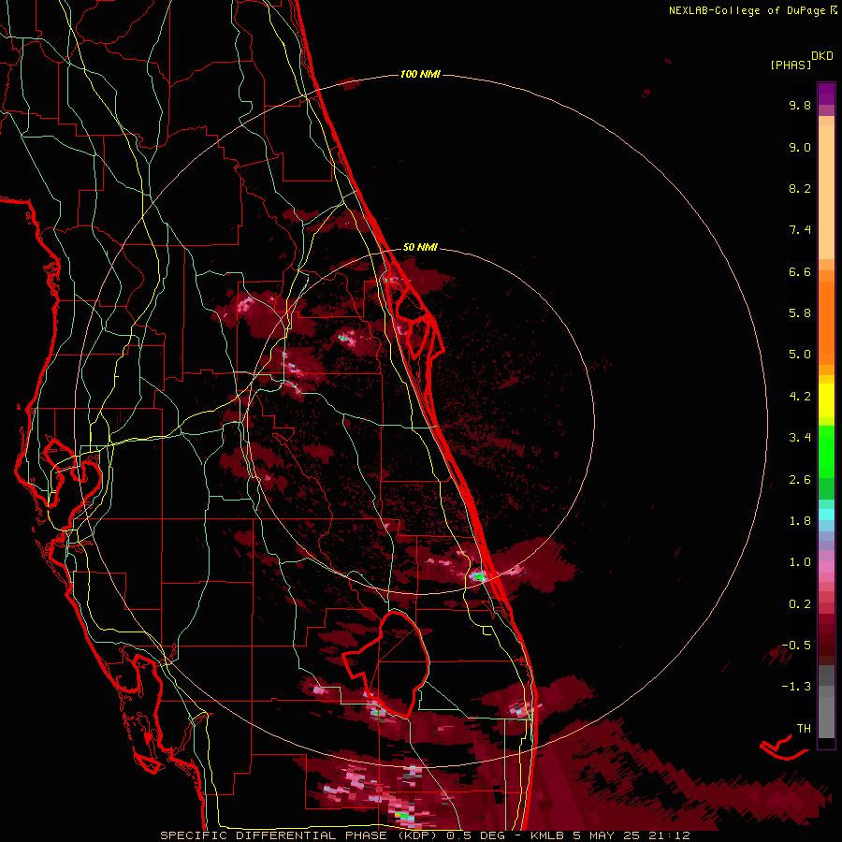Click the 50 NMI range ring label

click(x=420, y=247)
